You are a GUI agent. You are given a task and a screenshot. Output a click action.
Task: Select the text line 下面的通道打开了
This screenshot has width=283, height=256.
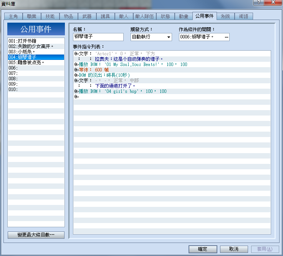click(172, 86)
